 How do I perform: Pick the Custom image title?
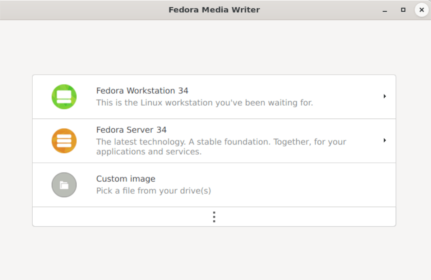tap(126, 179)
